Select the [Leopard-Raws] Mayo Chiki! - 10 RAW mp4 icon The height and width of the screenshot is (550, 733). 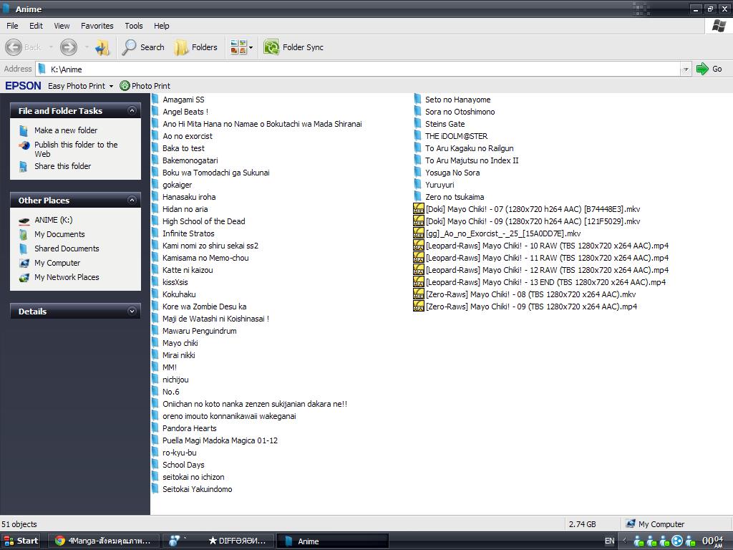point(418,246)
